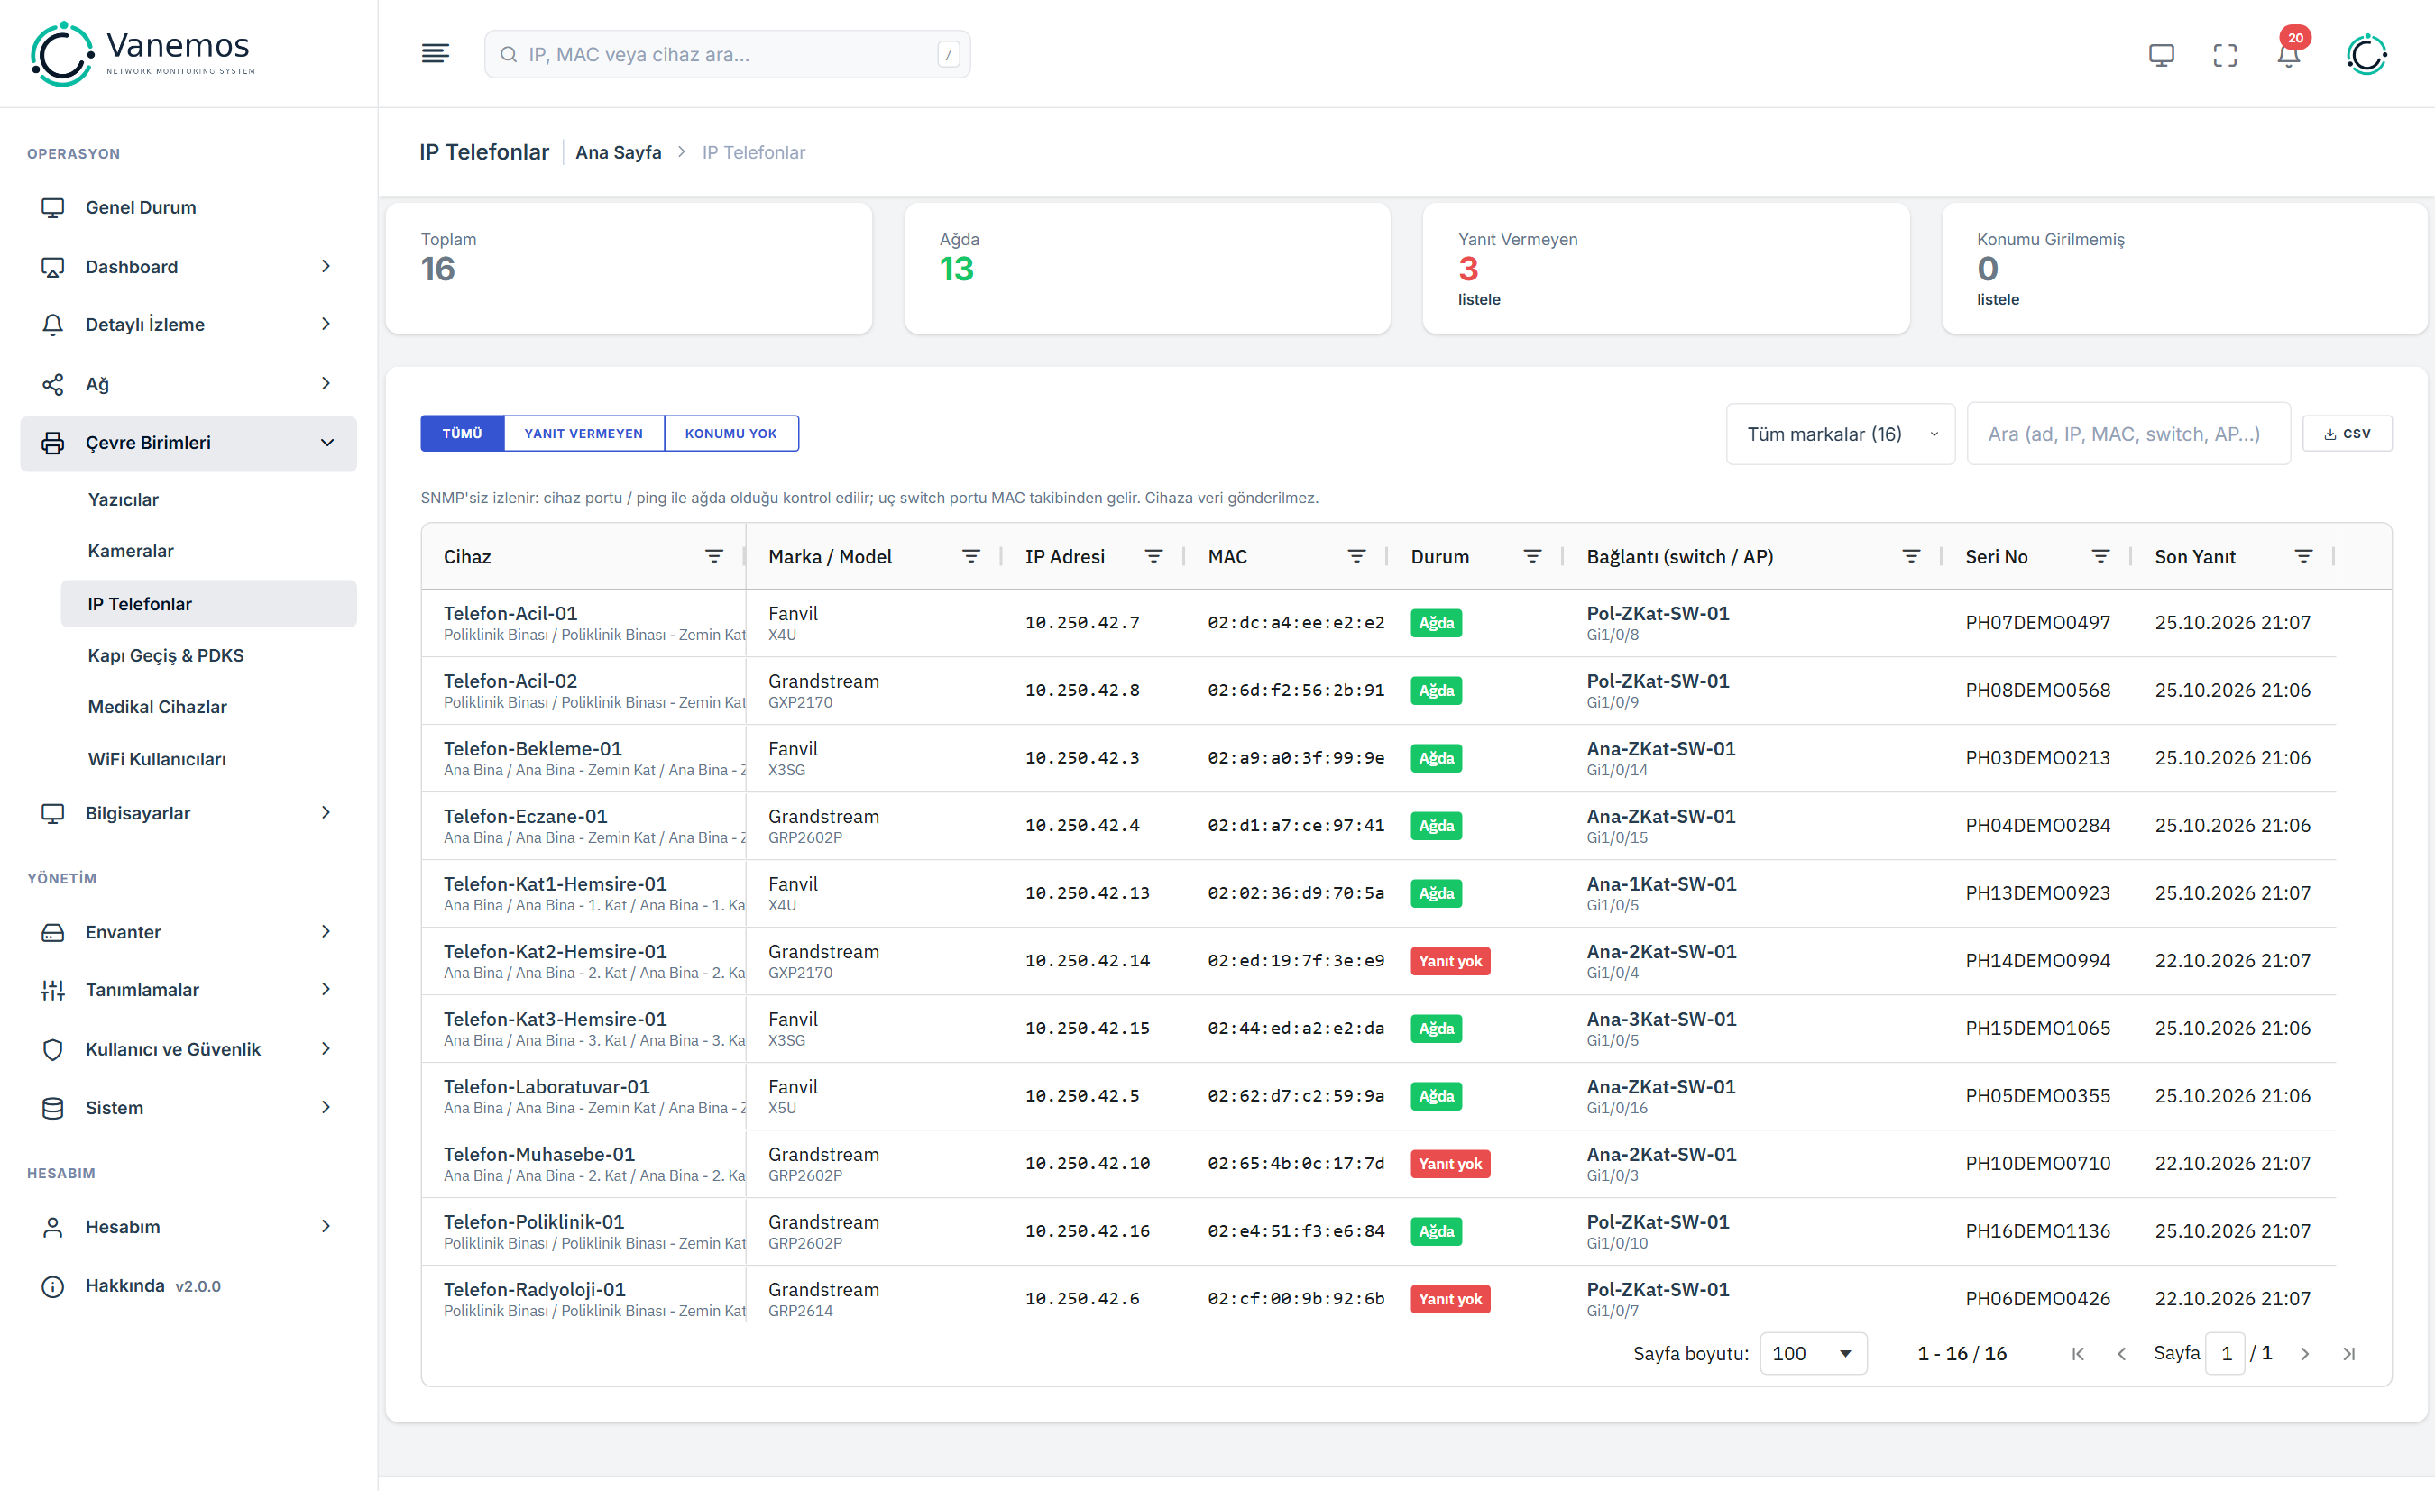Open the user profile avatar
Viewport: 2435px width, 1491px height.
[2366, 54]
